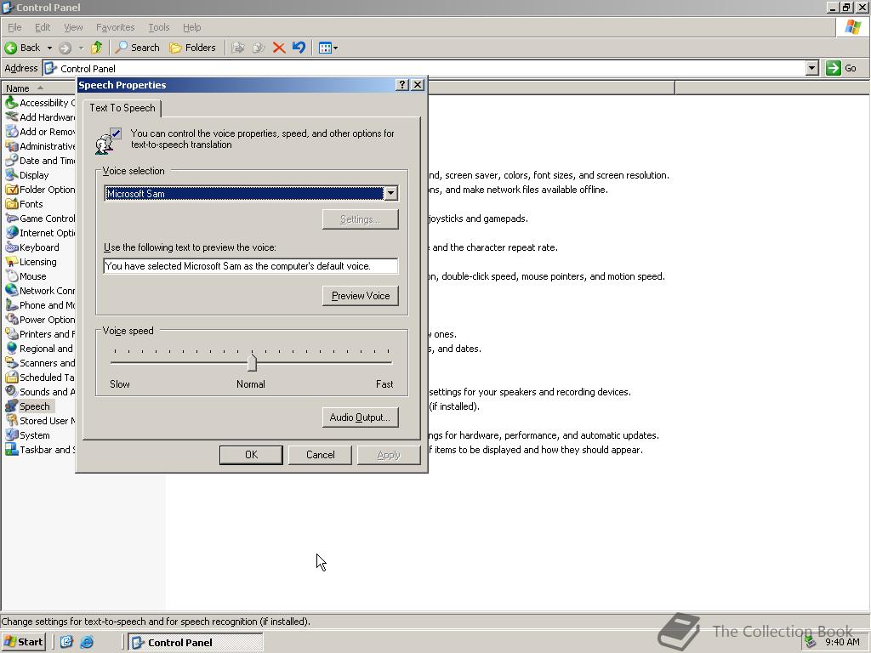Screen dimensions: 871x653
Task: Click the Control Panel taskbar button
Action: [195, 643]
